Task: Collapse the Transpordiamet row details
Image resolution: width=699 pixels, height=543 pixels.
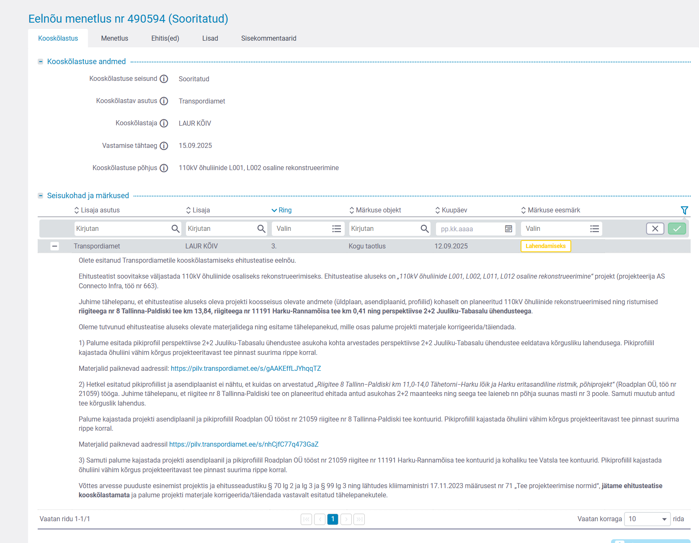Action: pyautogui.click(x=54, y=246)
